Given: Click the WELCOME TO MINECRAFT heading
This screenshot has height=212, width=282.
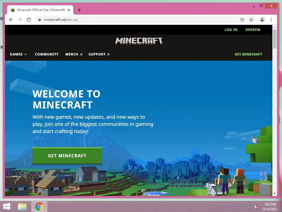Looking at the screenshot, I should click(x=66, y=99).
